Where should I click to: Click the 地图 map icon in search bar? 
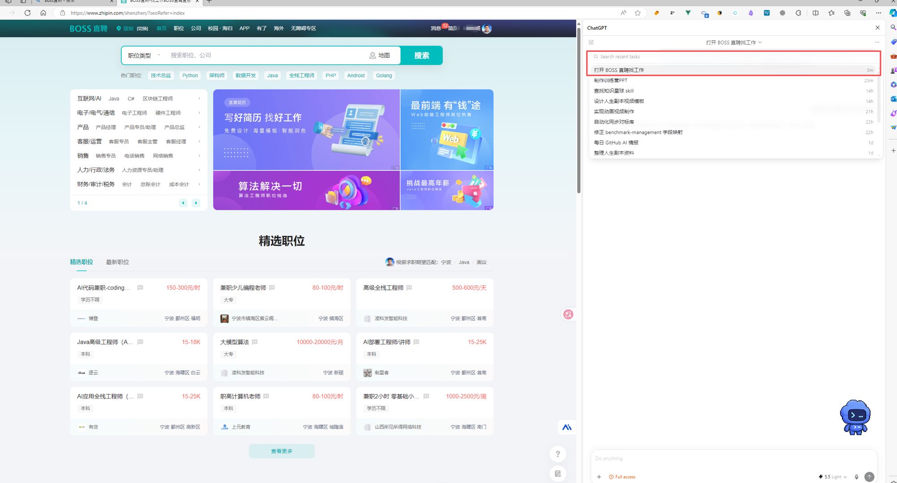click(379, 55)
